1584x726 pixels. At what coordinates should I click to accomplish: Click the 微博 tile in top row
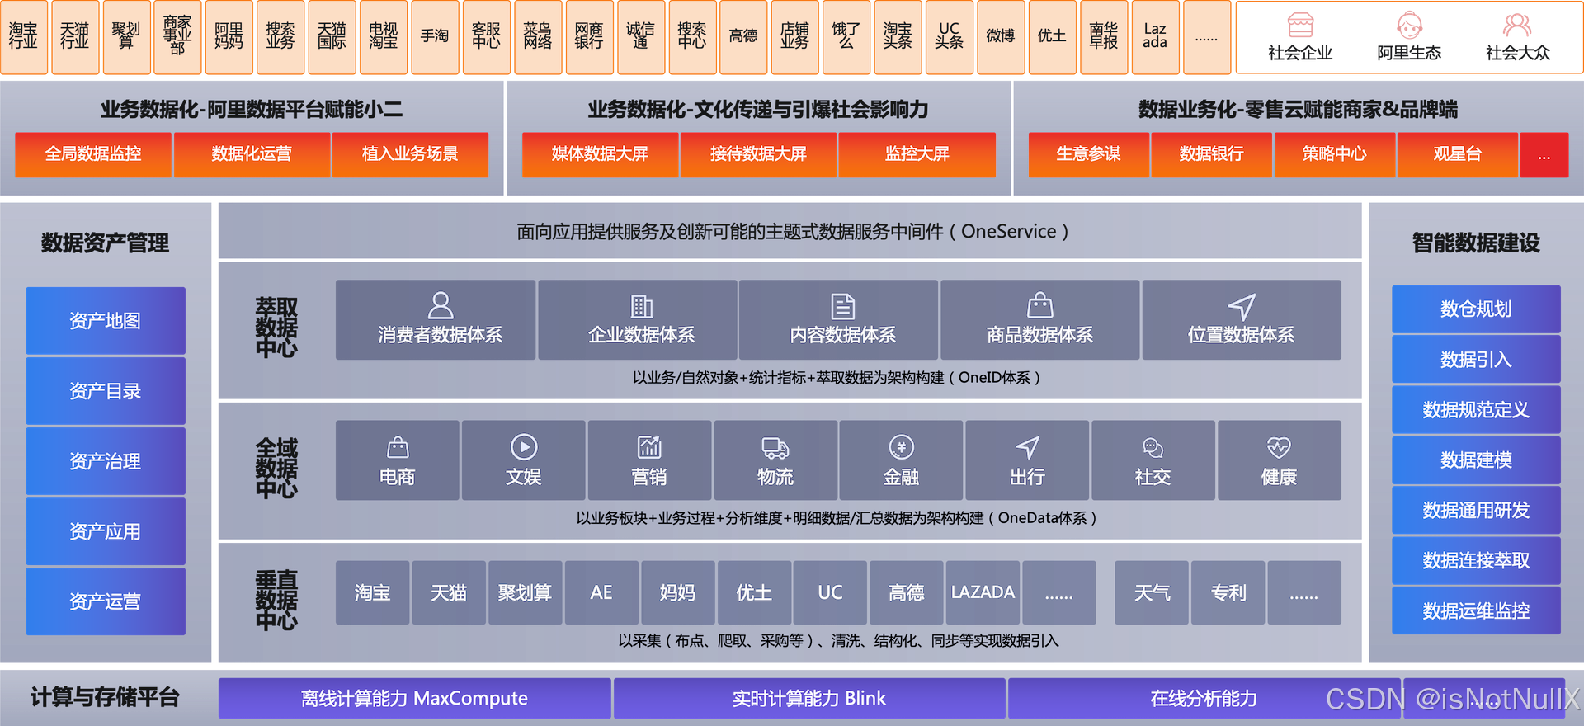point(1001,37)
